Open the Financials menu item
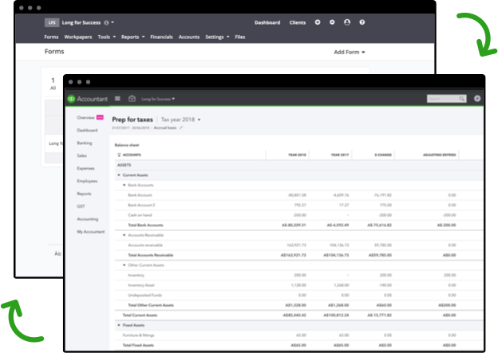The height and width of the screenshot is (353, 498). [161, 37]
